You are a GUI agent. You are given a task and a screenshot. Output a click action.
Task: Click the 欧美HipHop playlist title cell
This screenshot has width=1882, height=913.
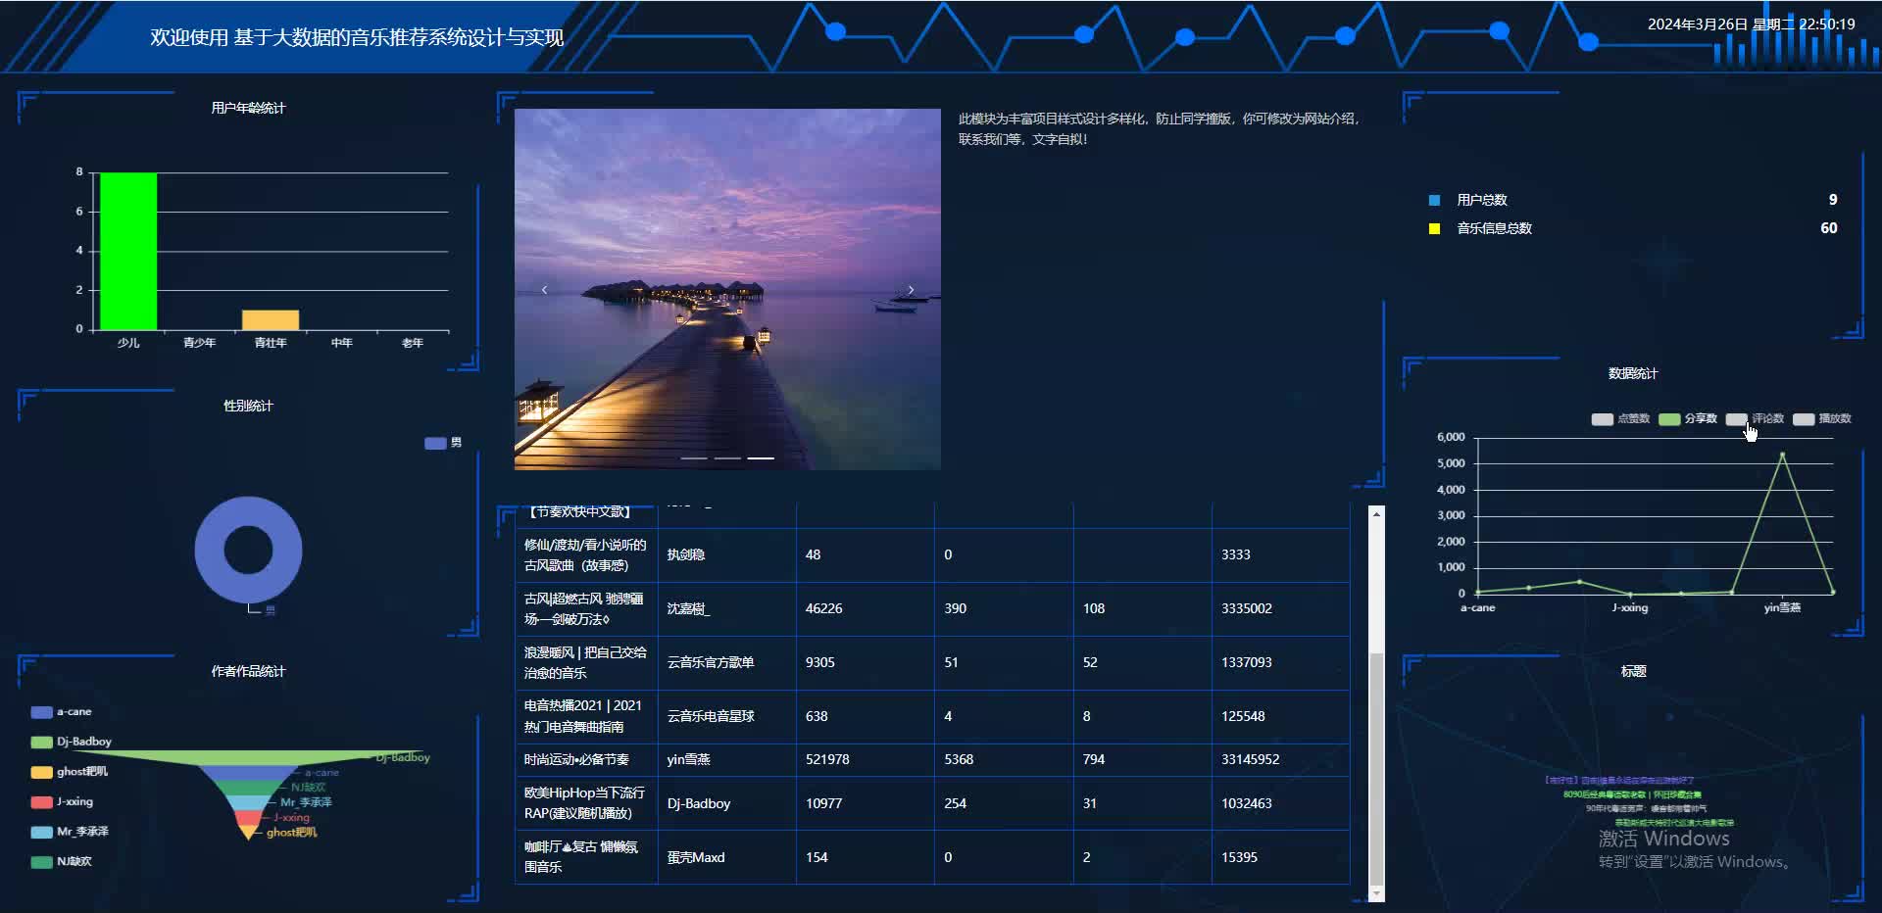[586, 803]
